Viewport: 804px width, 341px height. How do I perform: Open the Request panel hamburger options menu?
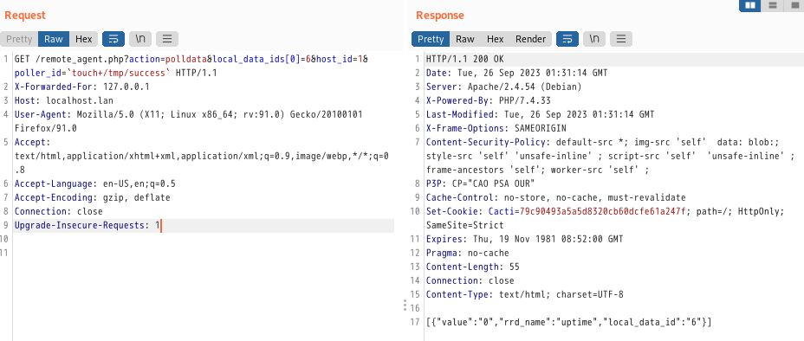pos(167,39)
